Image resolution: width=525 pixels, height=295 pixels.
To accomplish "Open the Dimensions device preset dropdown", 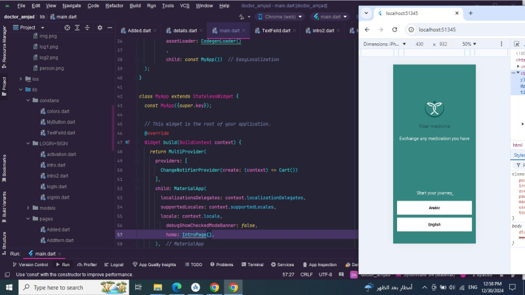I will coord(383,44).
